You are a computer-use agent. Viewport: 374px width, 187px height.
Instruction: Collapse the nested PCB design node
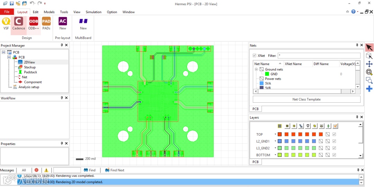coord(9,57)
